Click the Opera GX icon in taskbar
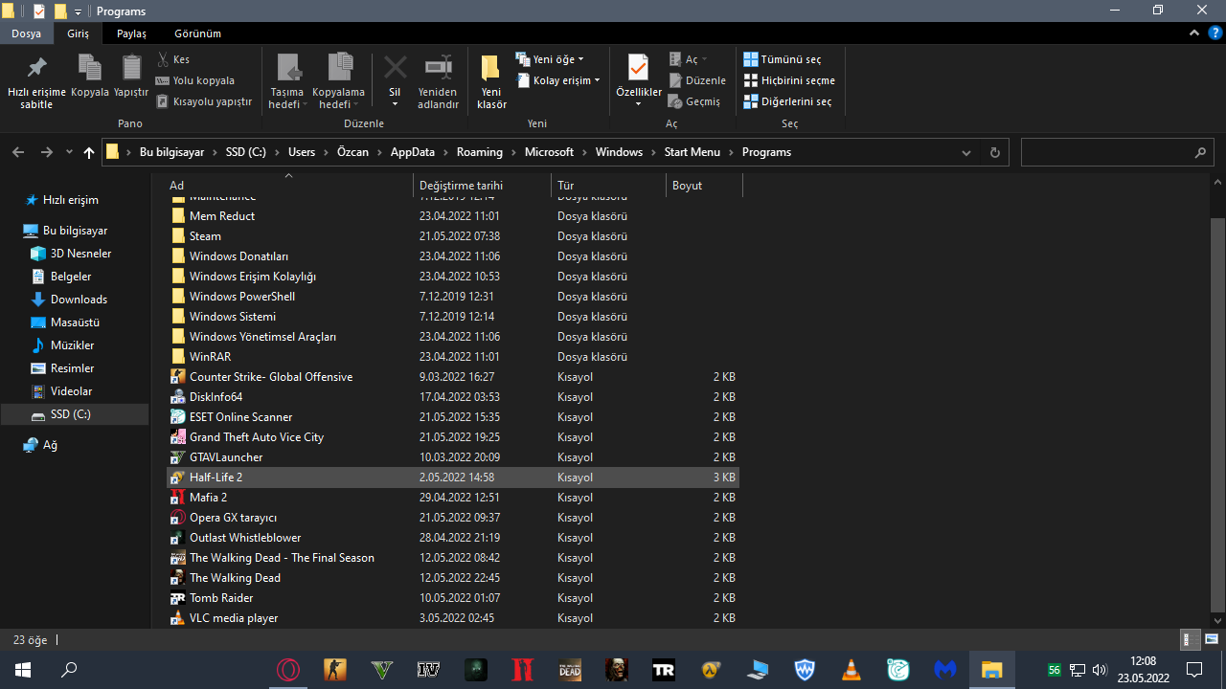The image size is (1226, 689). tap(288, 670)
